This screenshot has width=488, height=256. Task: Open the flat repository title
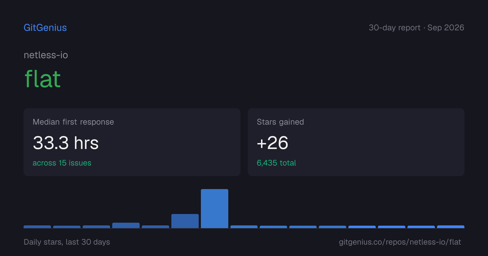tap(43, 79)
